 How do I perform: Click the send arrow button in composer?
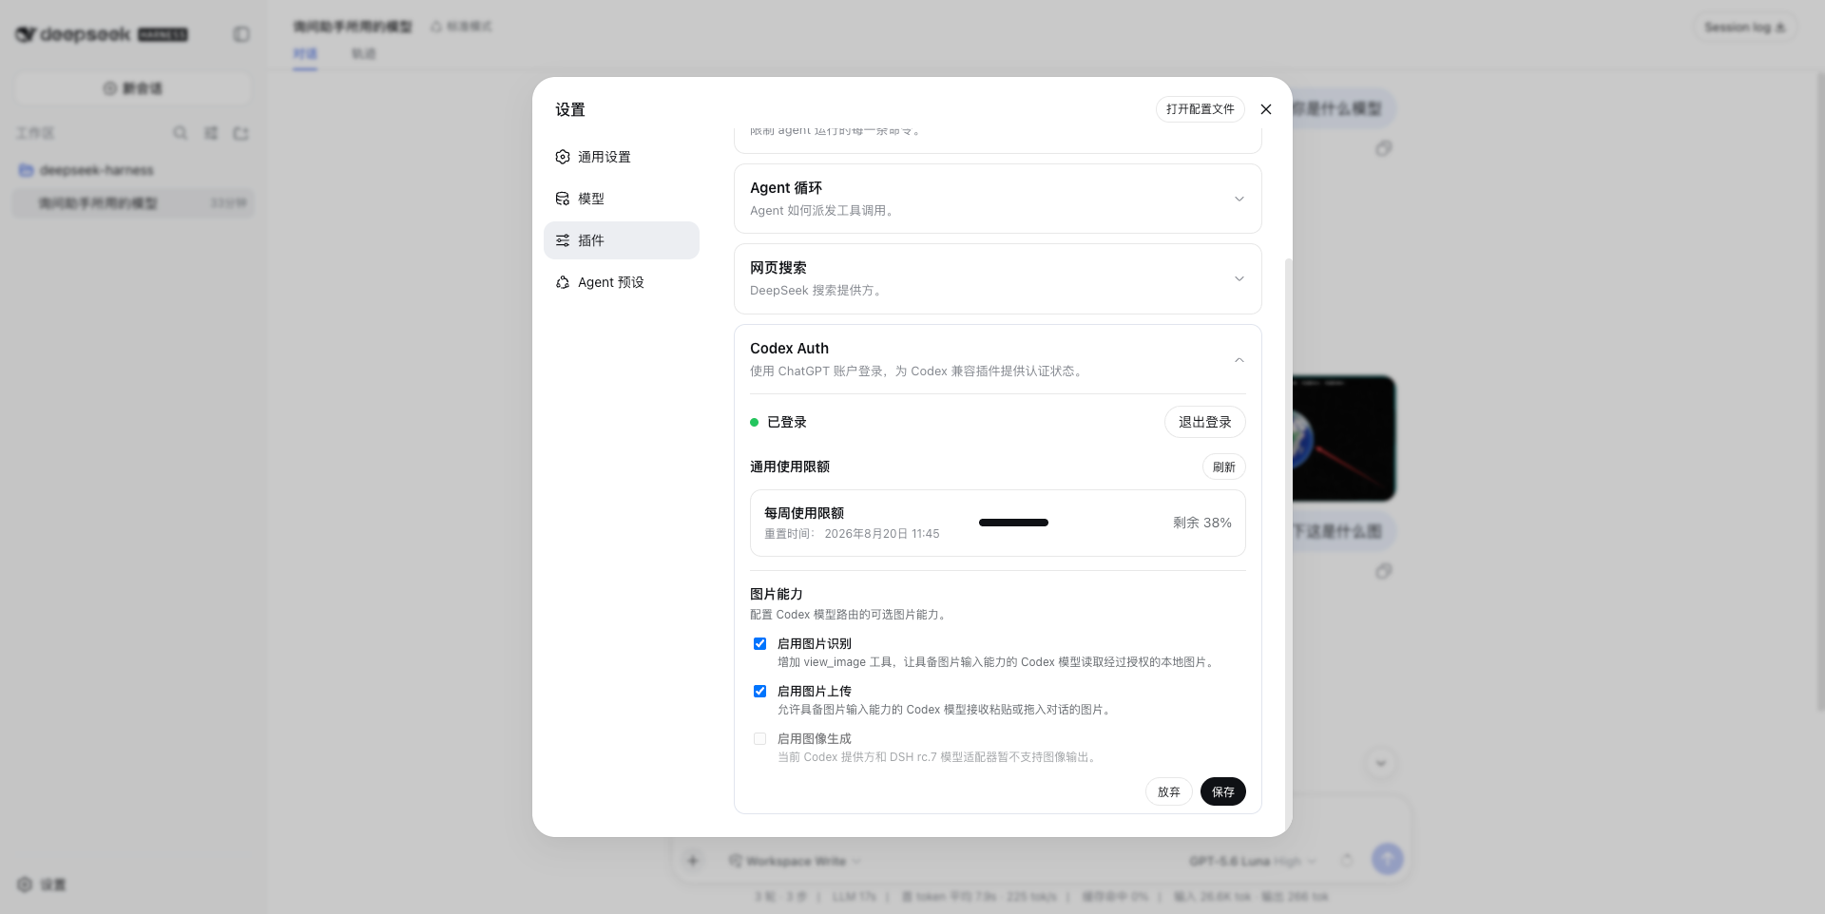(x=1387, y=860)
